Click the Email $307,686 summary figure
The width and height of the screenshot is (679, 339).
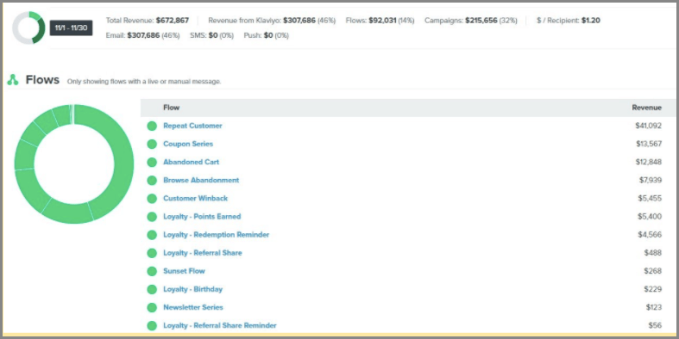coord(143,35)
